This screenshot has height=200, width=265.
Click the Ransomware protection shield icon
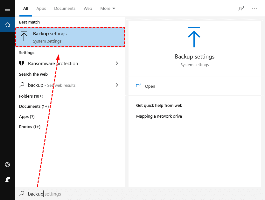[22, 63]
